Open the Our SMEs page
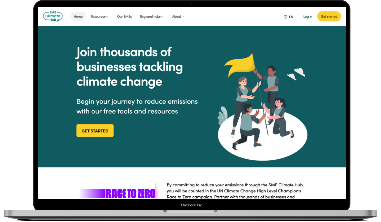The image size is (381, 222). pyautogui.click(x=124, y=16)
